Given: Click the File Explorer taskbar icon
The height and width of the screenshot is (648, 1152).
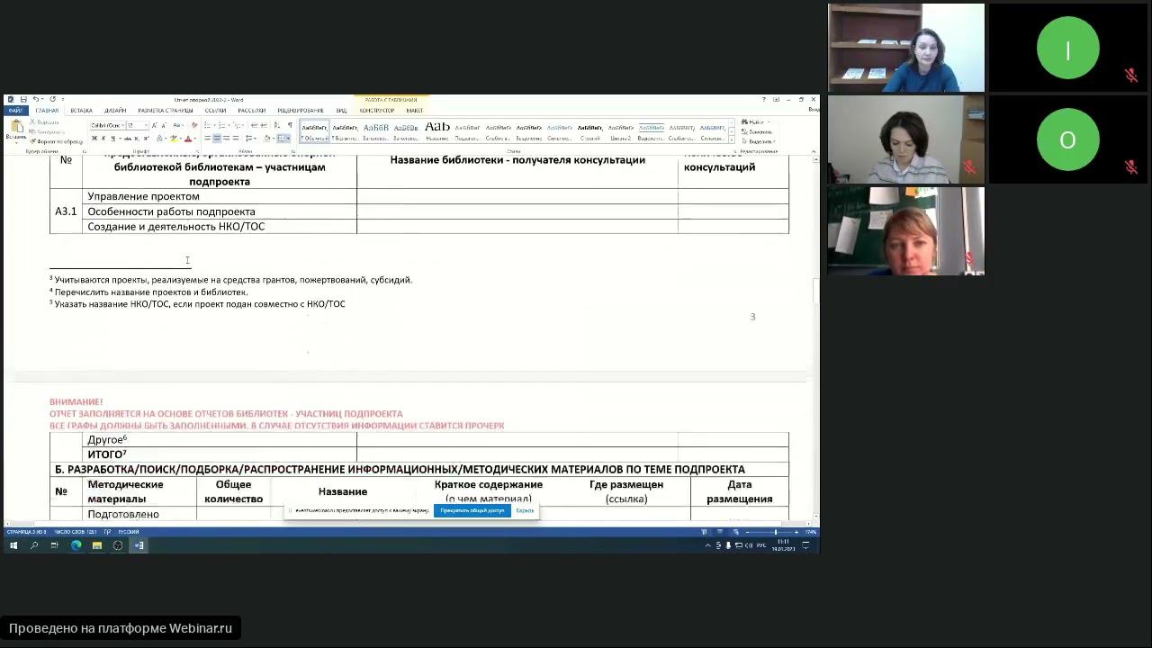Looking at the screenshot, I should coord(96,545).
